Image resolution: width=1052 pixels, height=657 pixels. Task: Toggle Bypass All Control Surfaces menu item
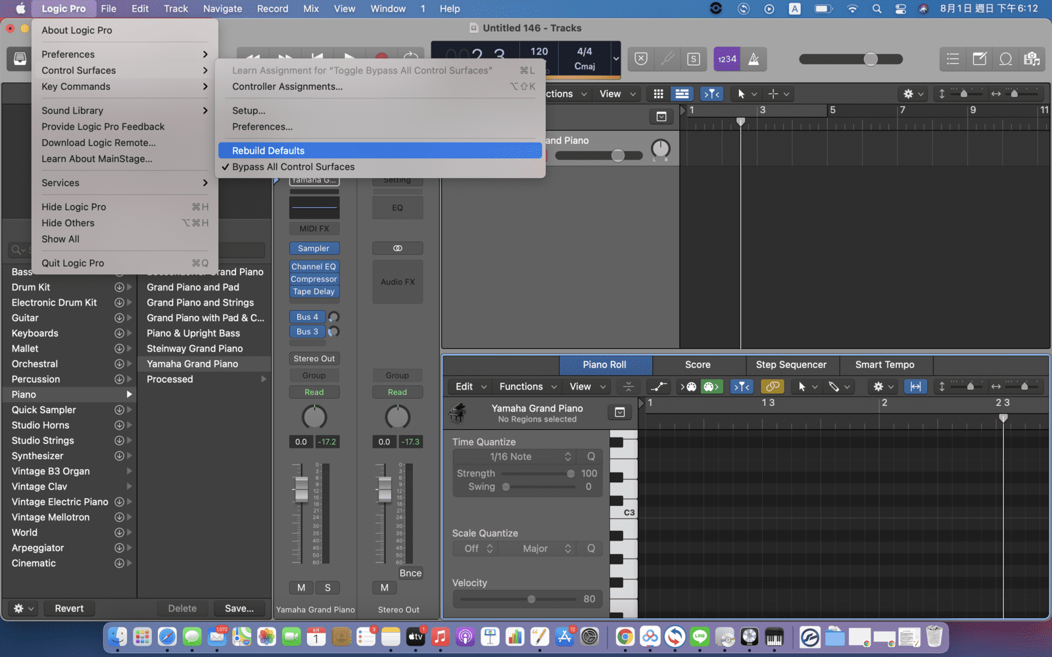click(x=381, y=167)
